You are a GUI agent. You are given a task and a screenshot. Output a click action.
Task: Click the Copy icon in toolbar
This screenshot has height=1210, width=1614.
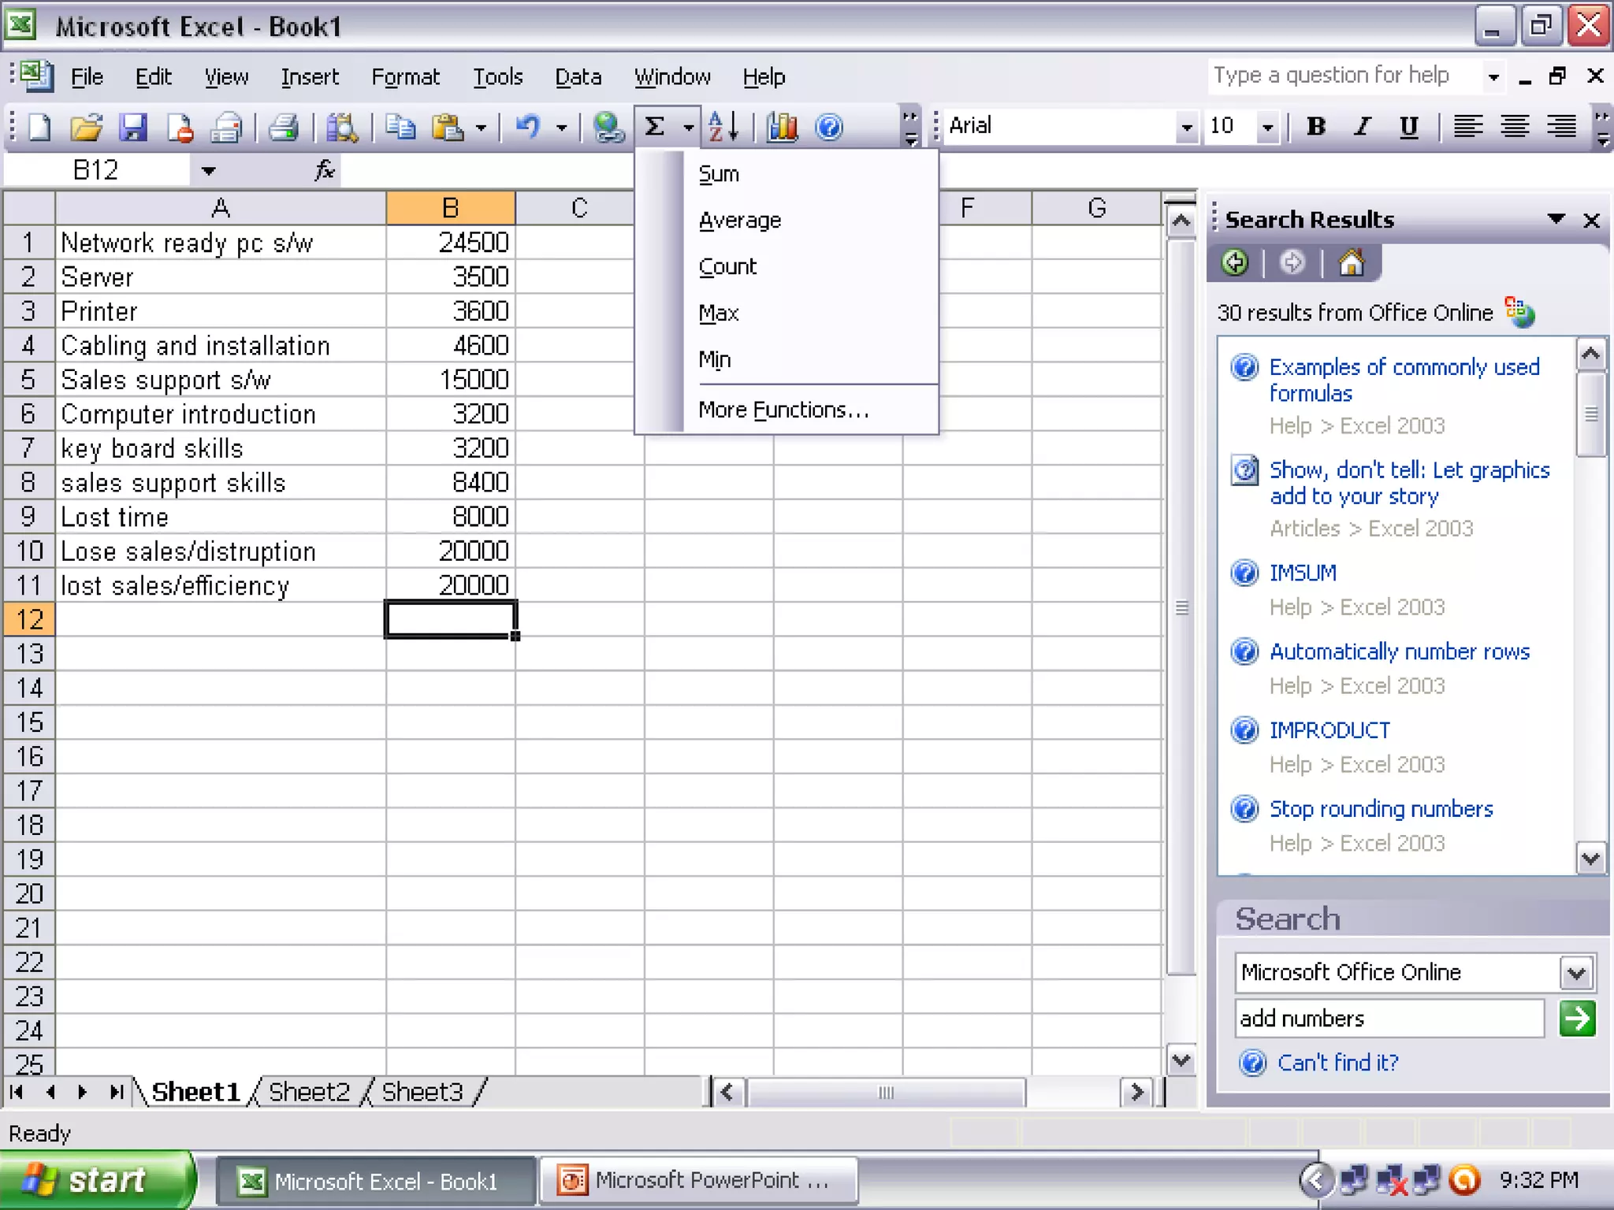click(400, 127)
